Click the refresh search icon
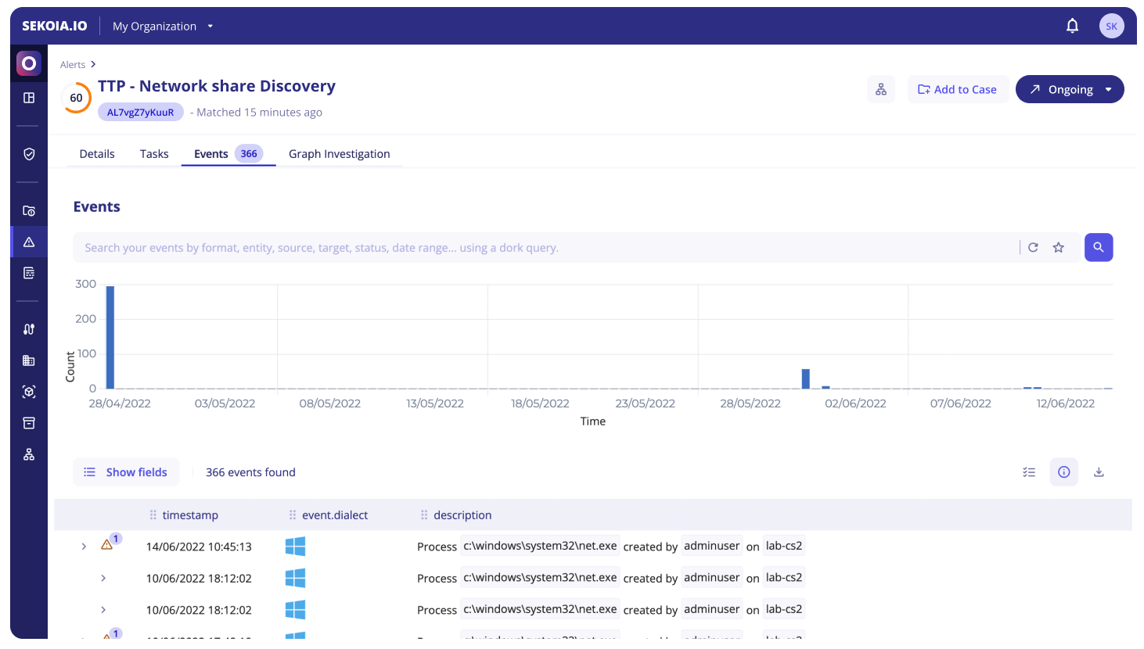Image resolution: width=1144 pixels, height=649 pixels. [1033, 248]
